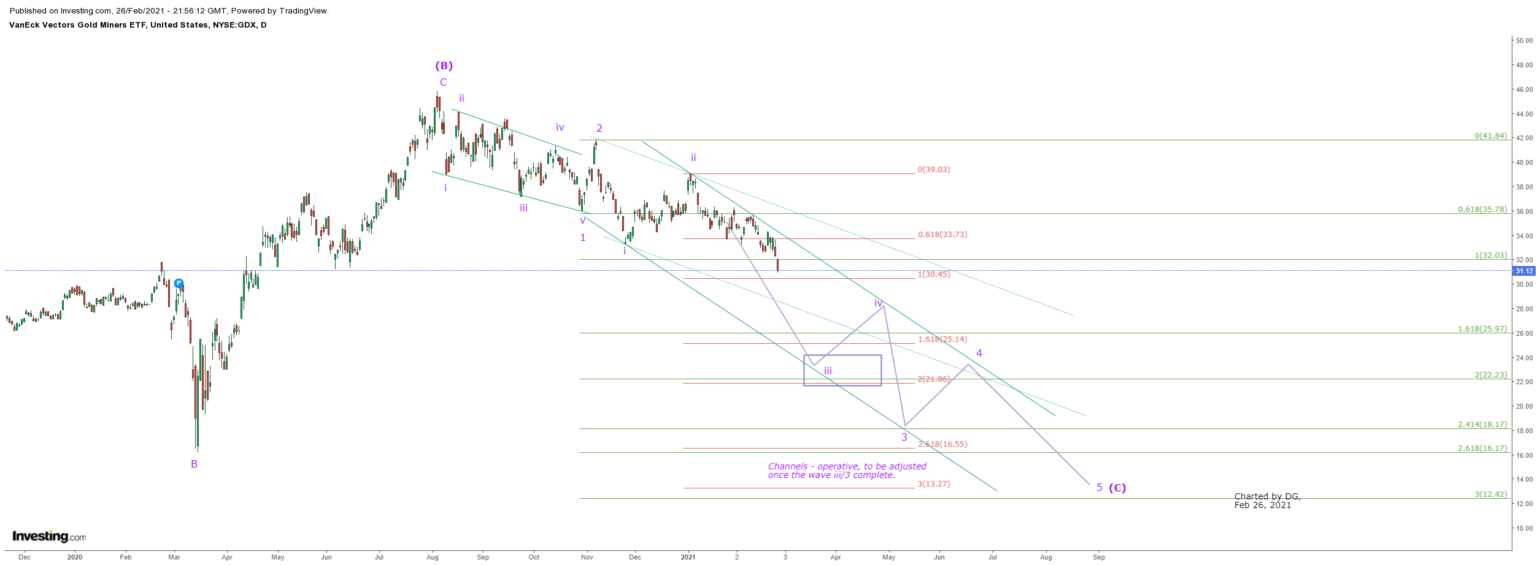Click the 46.00 price axis label

pyautogui.click(x=1525, y=89)
